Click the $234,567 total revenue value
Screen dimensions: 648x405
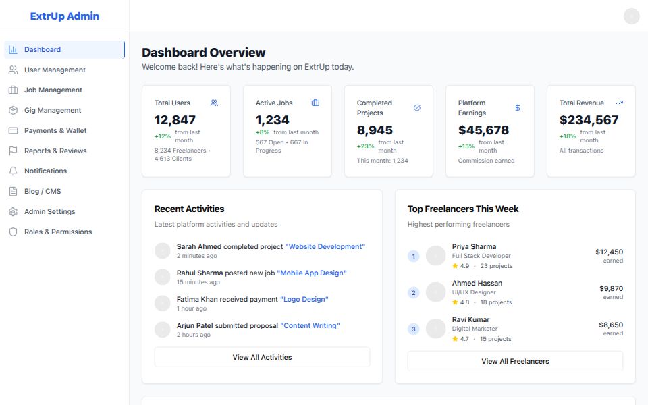[589, 120]
